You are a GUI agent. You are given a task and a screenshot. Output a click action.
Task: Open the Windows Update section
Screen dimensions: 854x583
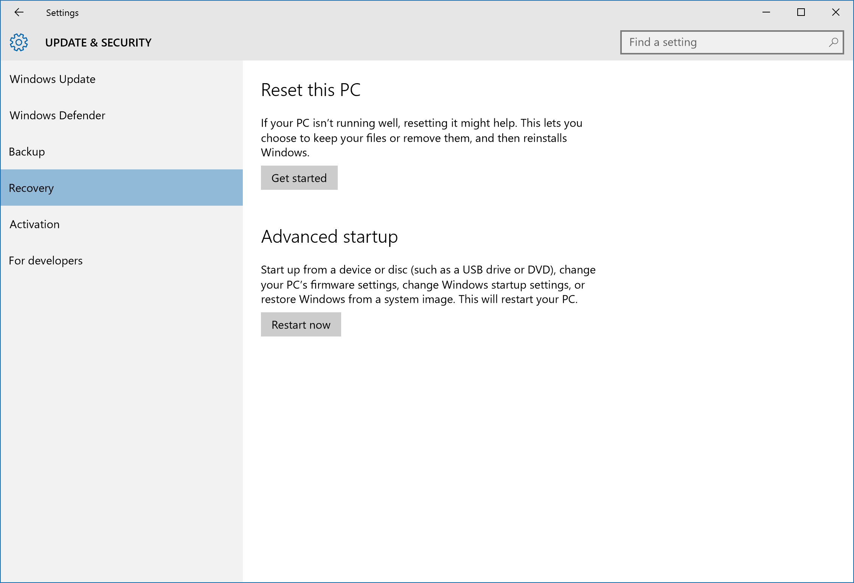(x=53, y=79)
